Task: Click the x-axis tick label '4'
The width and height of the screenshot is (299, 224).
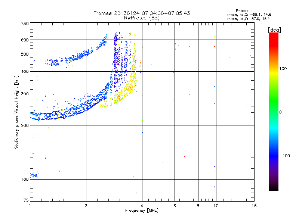Action: pyautogui.click(x=142, y=206)
